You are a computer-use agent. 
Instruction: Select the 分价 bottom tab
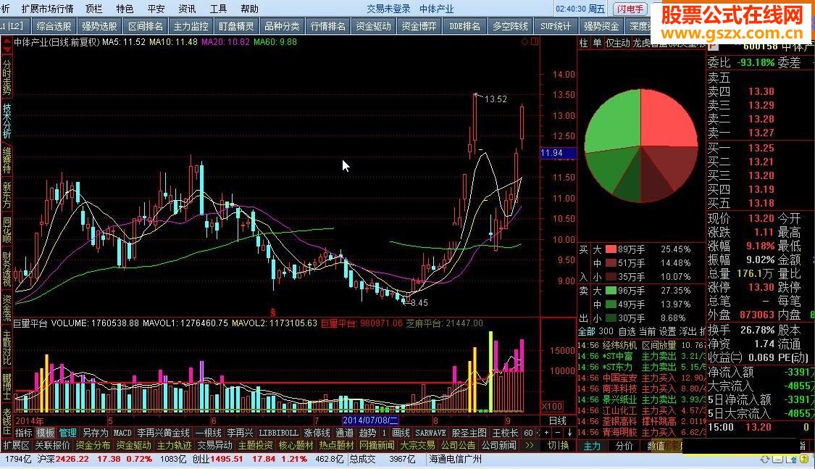tap(624, 446)
